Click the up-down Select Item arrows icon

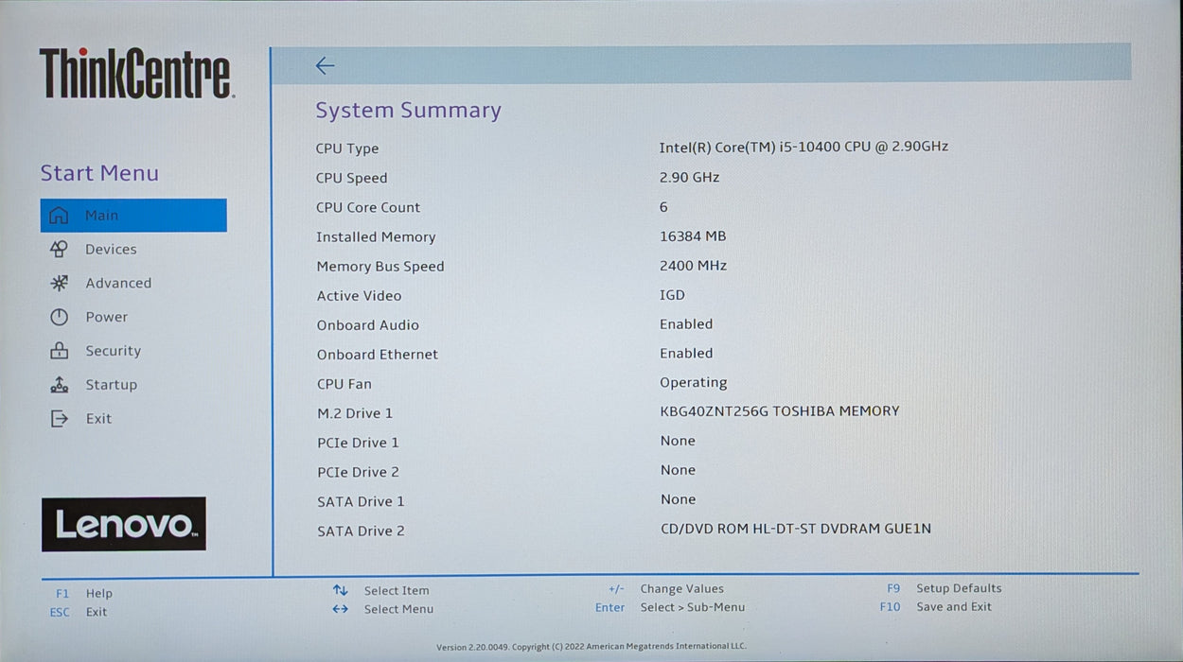coord(340,590)
